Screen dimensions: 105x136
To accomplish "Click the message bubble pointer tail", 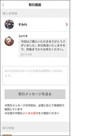I will 18,42.
